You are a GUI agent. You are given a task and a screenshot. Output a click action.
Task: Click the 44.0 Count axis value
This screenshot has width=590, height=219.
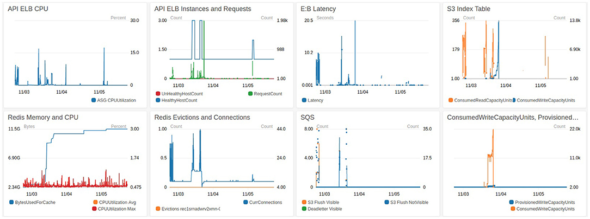281,129
